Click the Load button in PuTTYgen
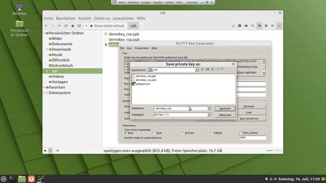Image resolution: width=326 pixels, height=183 pixels. pos(249,112)
